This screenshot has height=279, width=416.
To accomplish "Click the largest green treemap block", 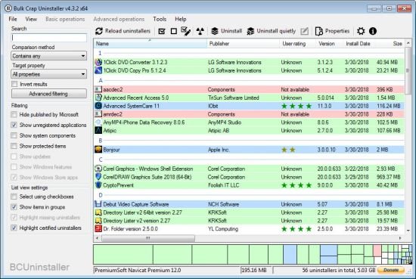I will 123,255.
